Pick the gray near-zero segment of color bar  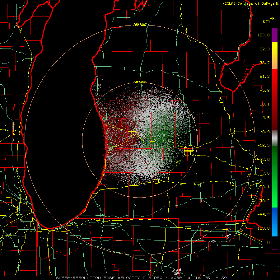point(275,138)
